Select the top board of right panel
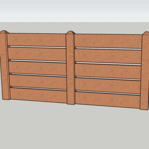 coord(108,41)
